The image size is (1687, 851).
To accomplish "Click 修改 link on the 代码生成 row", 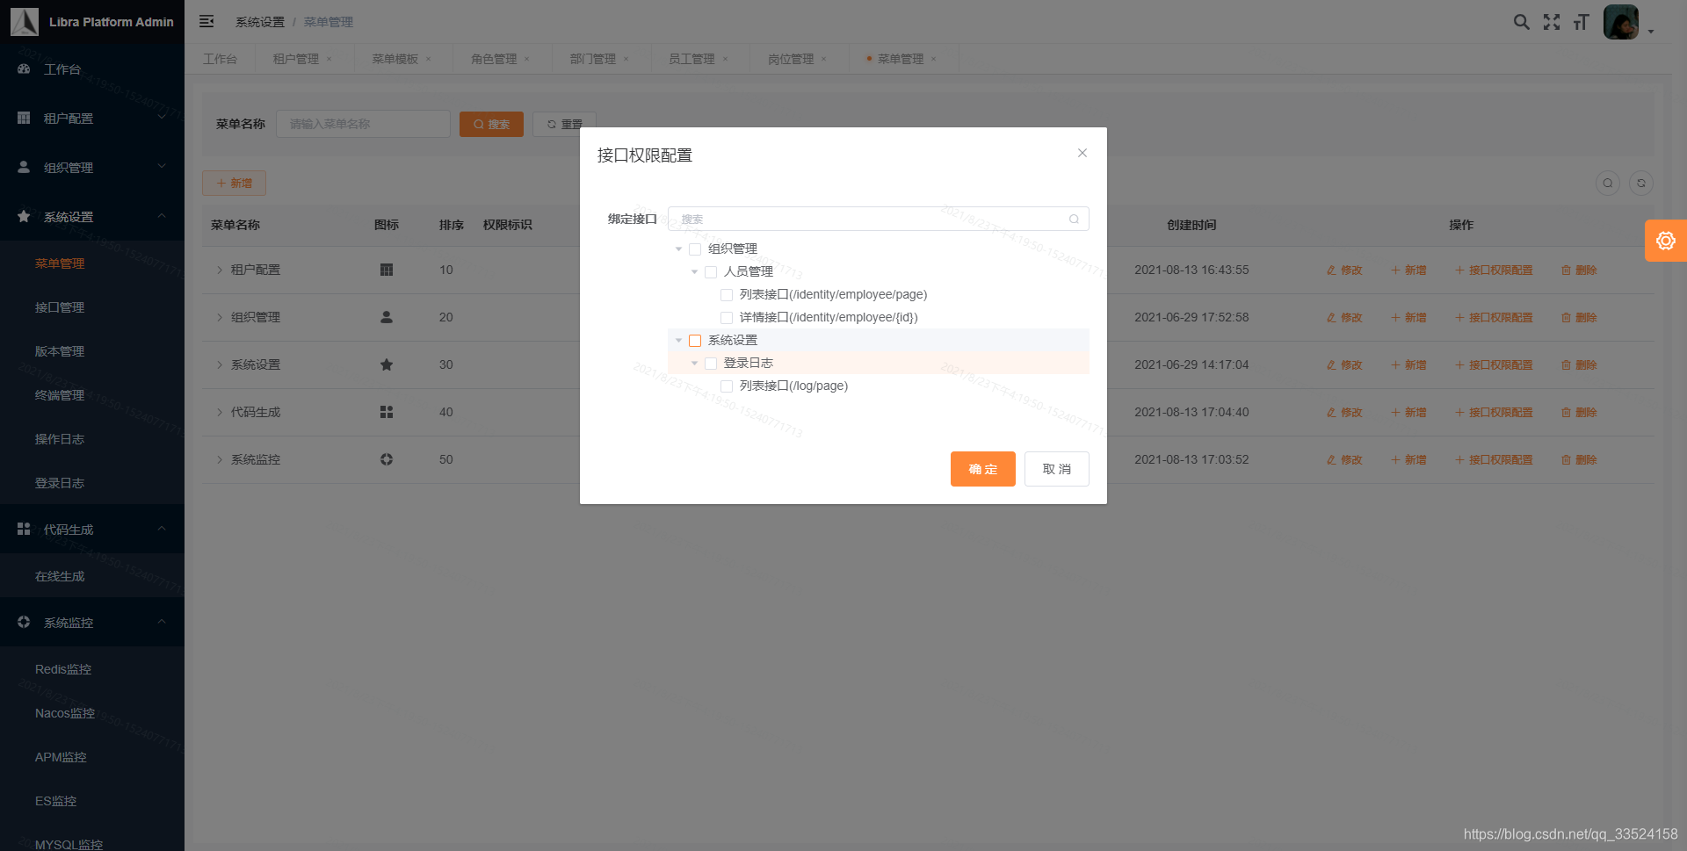I will (1343, 412).
